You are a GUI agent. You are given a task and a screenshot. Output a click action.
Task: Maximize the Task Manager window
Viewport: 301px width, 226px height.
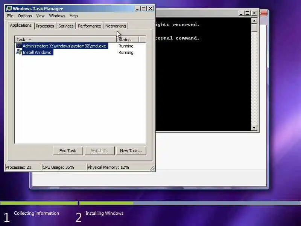pos(143,9)
